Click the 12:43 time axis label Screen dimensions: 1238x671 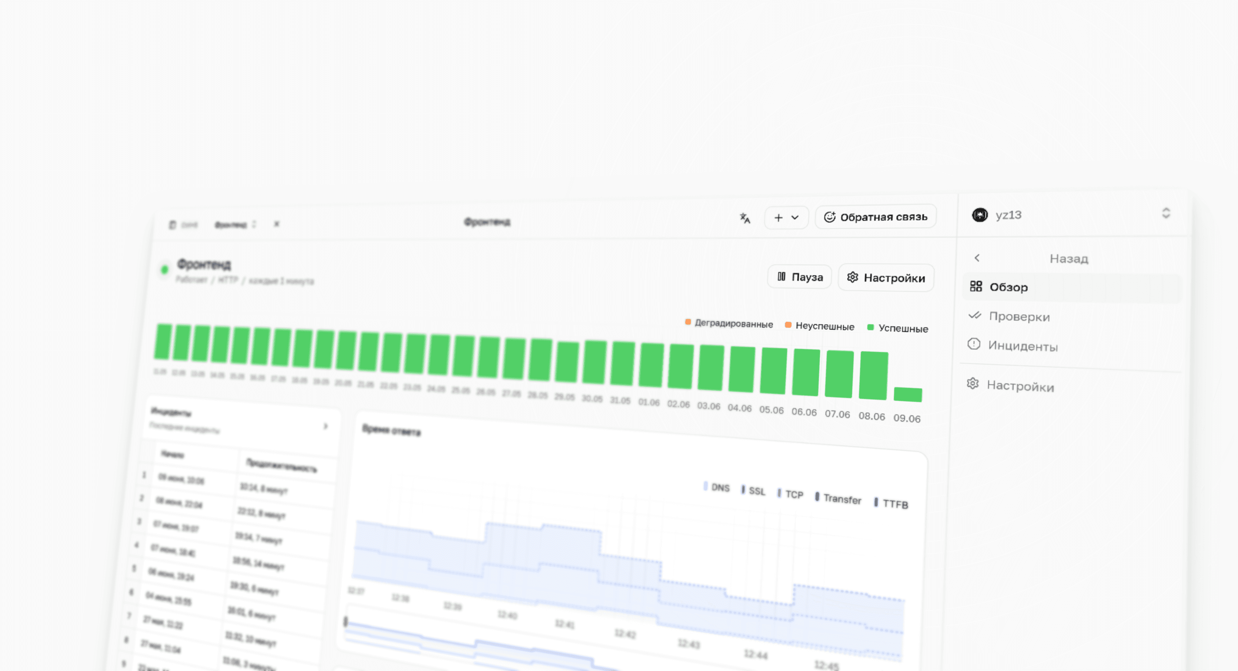click(689, 644)
